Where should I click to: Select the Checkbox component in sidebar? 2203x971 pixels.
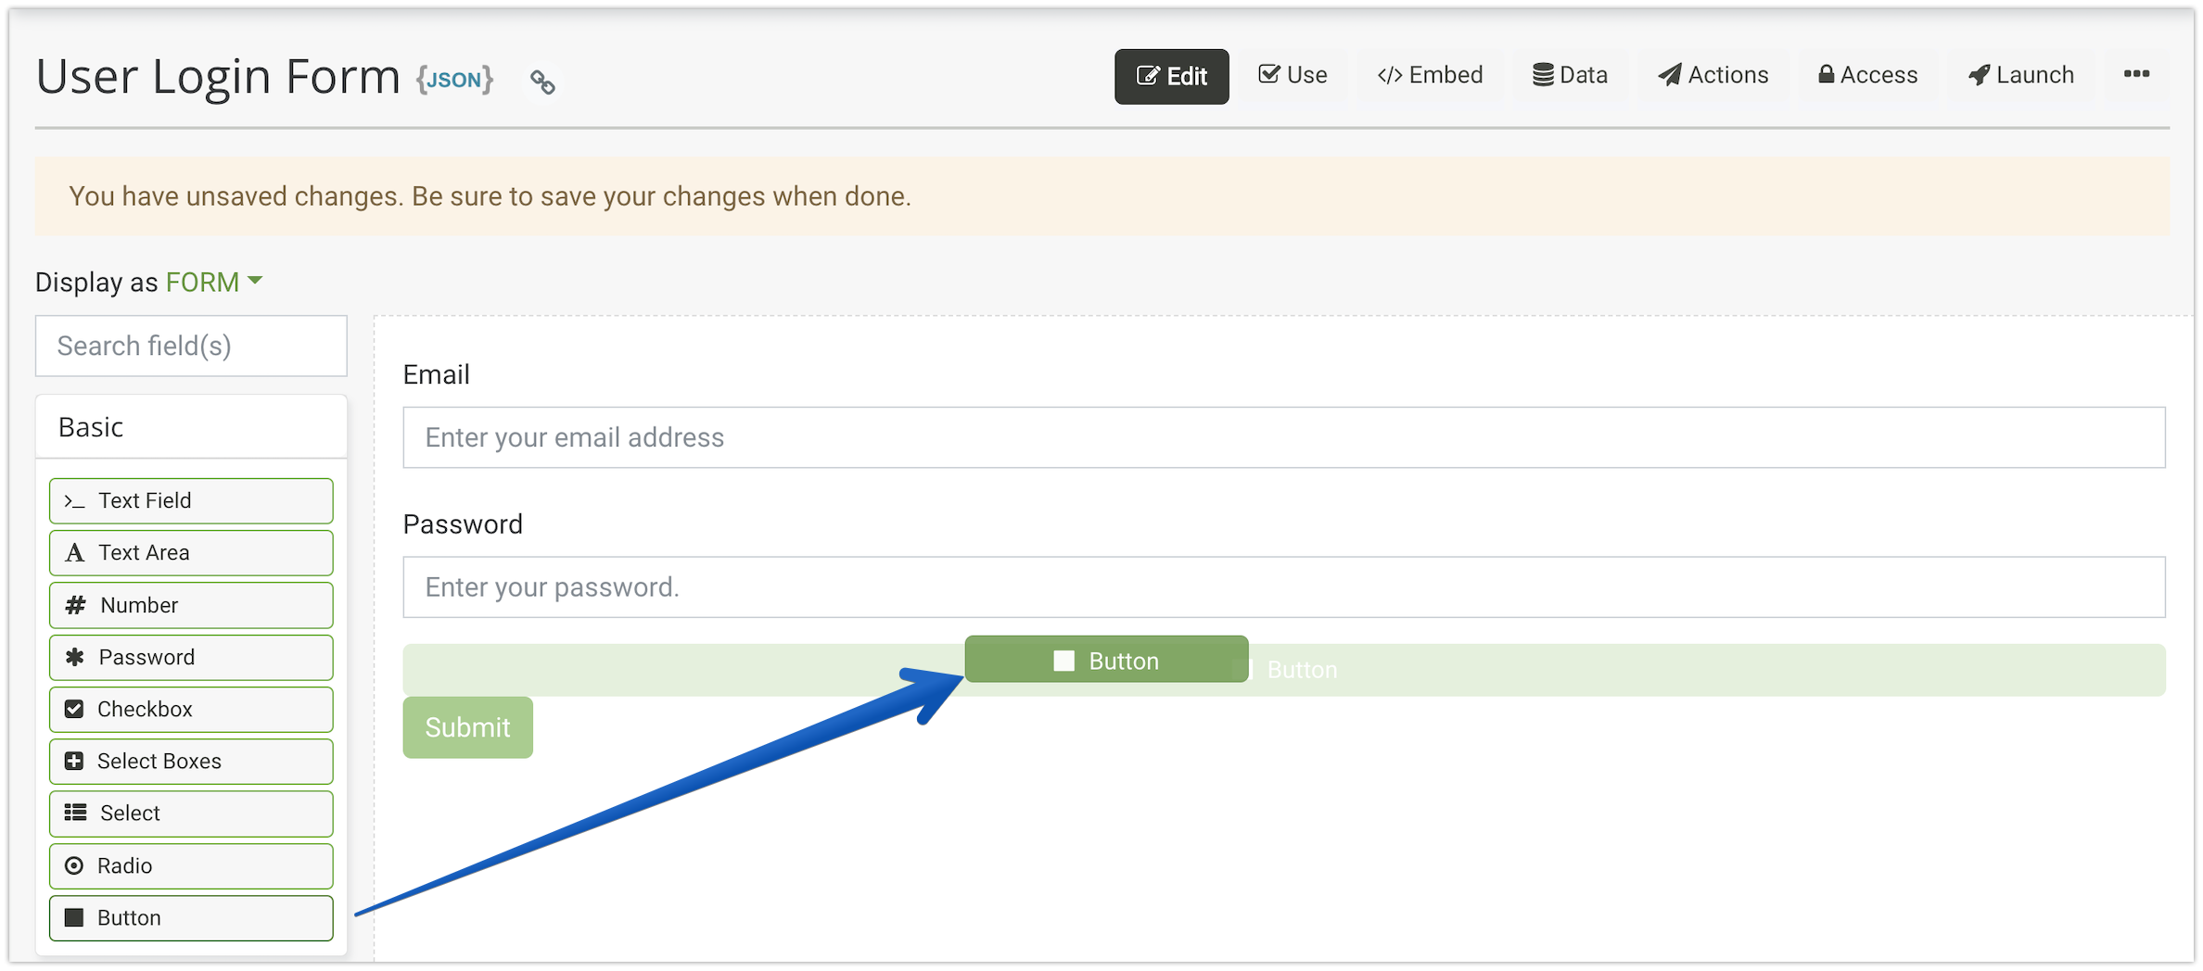[x=191, y=709]
